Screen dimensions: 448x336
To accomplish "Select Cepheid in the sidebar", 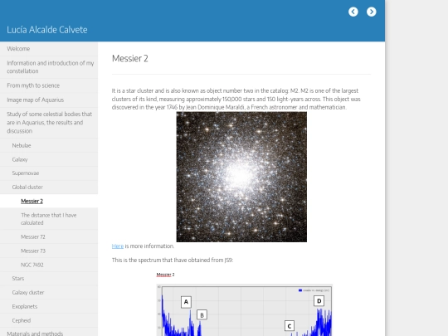I will coord(49,320).
